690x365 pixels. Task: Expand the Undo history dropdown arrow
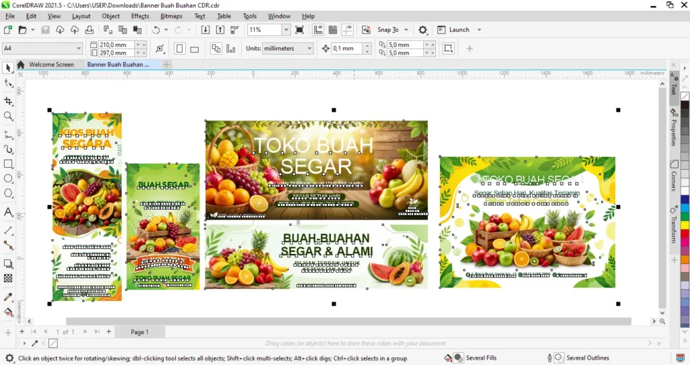coord(166,30)
